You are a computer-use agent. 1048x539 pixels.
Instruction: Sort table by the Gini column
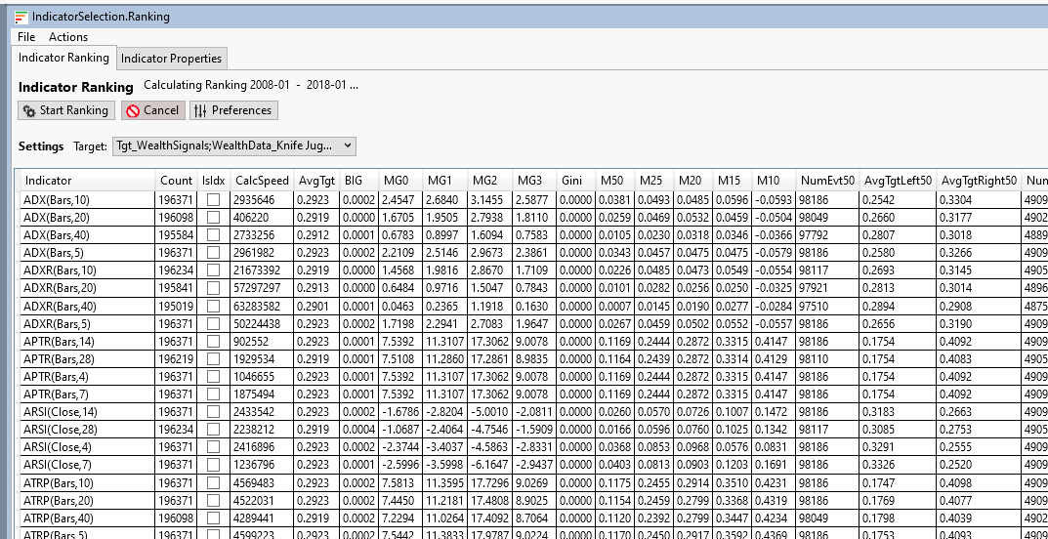coord(571,181)
